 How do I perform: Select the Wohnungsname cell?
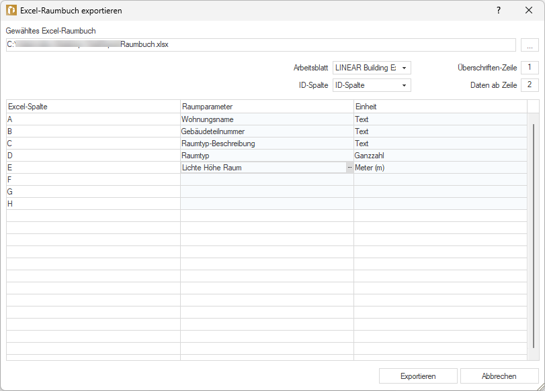click(267, 119)
